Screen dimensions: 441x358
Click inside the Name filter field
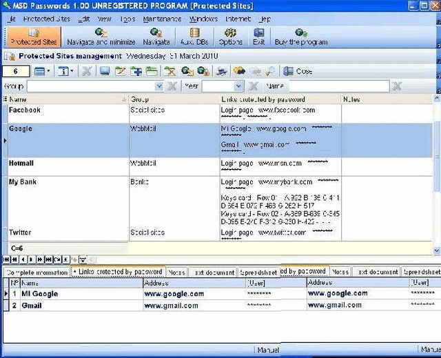pyautogui.click(x=337, y=87)
